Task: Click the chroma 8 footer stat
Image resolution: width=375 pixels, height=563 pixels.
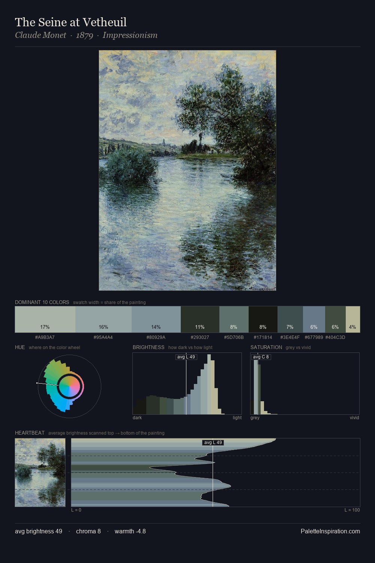Action: (x=88, y=531)
